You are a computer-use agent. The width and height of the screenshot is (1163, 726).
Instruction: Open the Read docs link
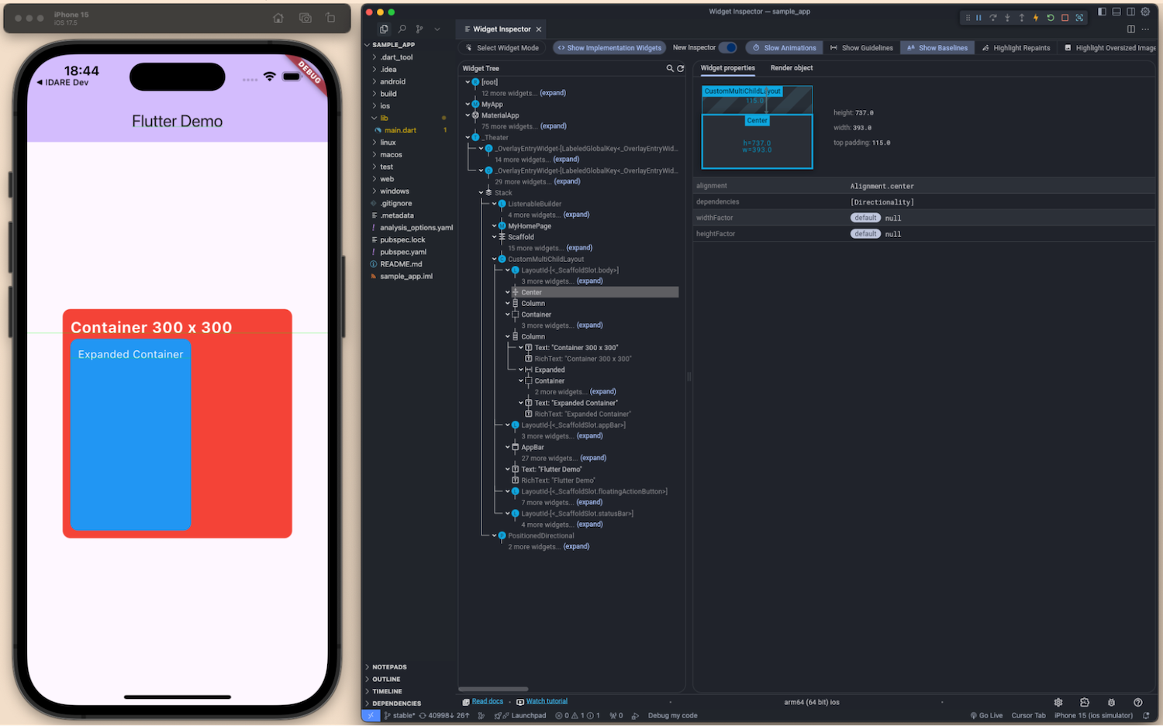click(x=487, y=702)
